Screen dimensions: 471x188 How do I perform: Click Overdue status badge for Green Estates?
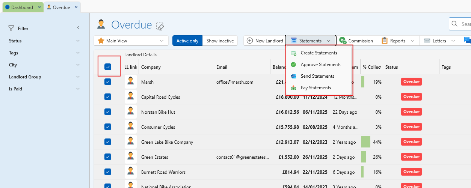411,157
